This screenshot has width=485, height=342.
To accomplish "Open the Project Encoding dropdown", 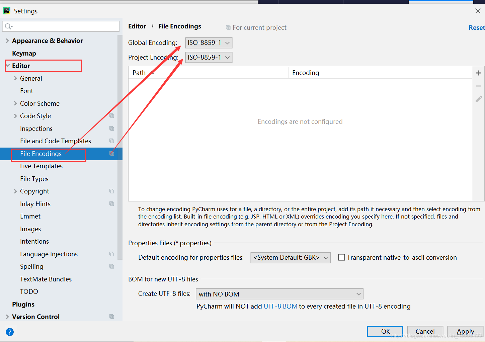I will [209, 57].
